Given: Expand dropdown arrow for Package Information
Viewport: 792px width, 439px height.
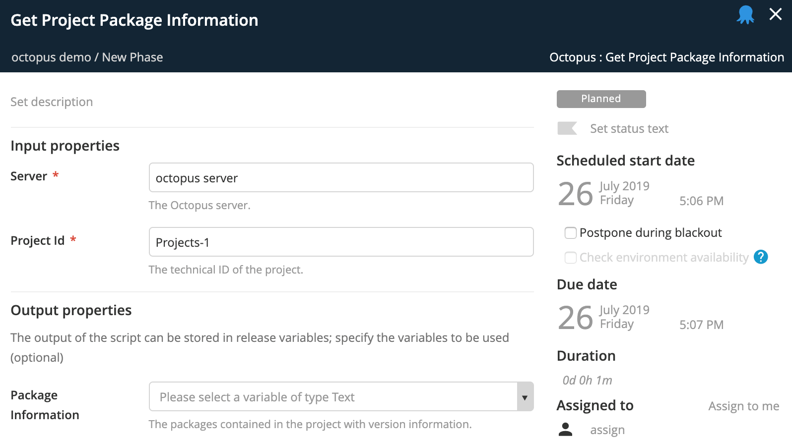Looking at the screenshot, I should (x=525, y=397).
